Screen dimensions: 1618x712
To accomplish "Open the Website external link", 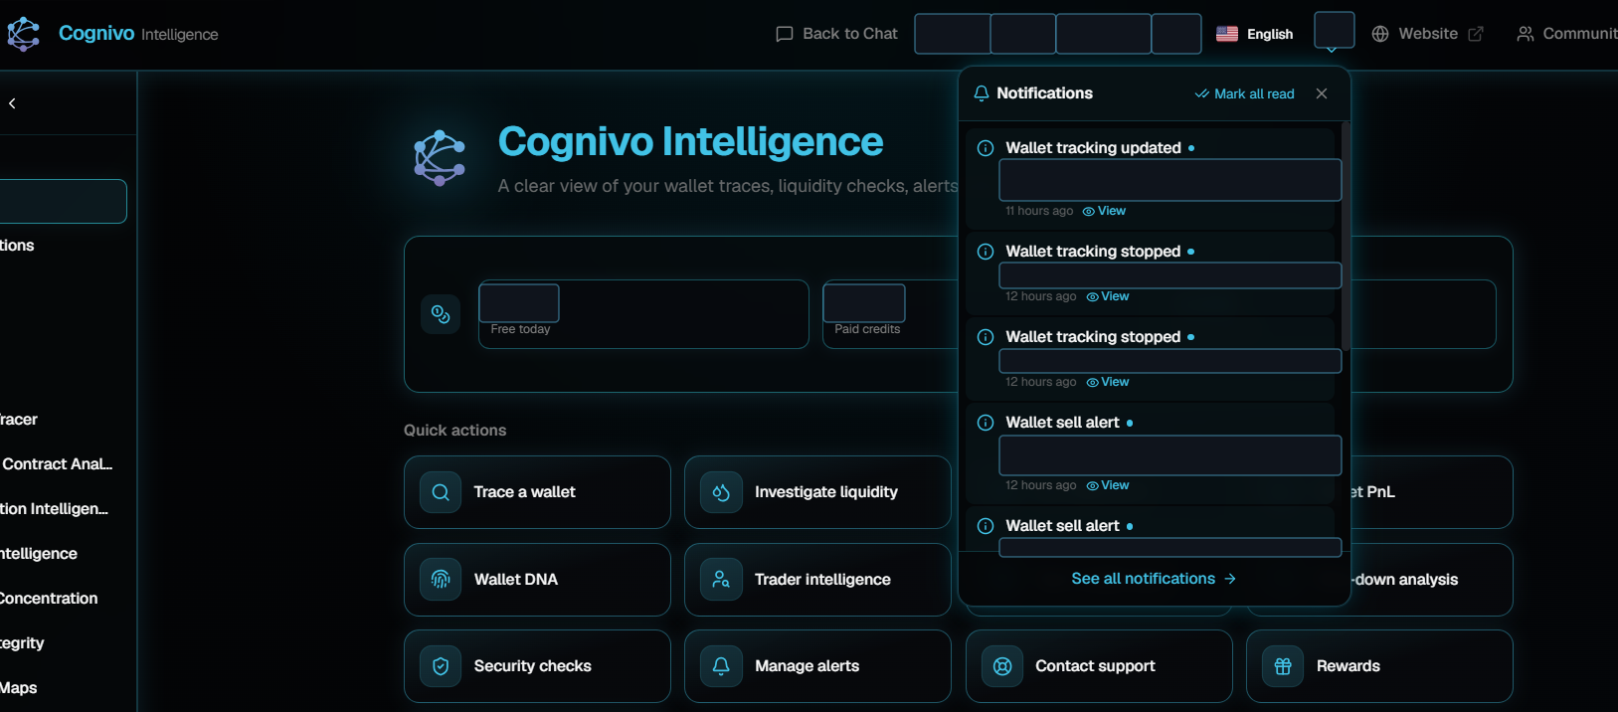I will tap(1427, 34).
